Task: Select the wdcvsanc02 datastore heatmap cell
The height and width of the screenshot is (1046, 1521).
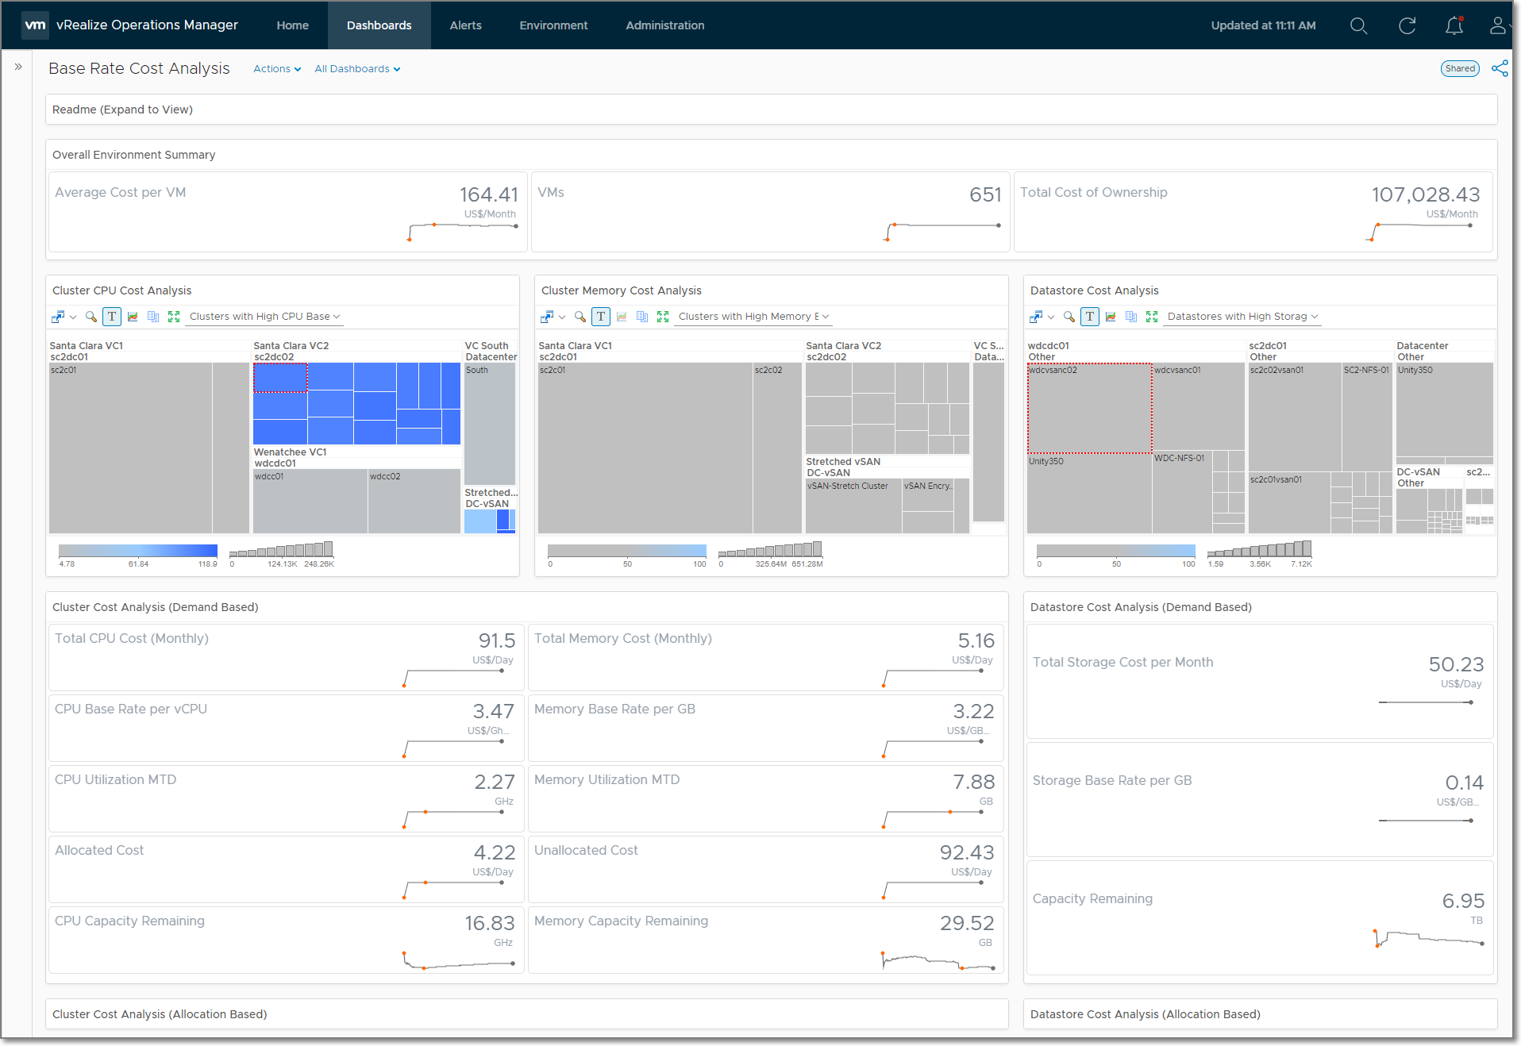Action: pos(1089,408)
